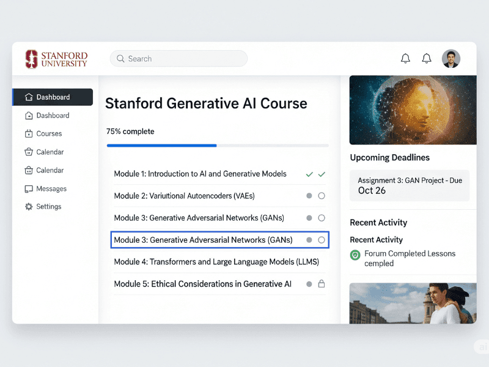
Task: Open Module 1: Introduction to AI and Generative Models
Action: 219,174
